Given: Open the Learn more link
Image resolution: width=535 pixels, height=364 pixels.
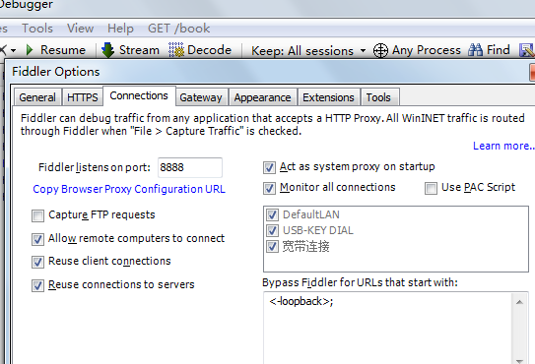Looking at the screenshot, I should pyautogui.click(x=503, y=146).
